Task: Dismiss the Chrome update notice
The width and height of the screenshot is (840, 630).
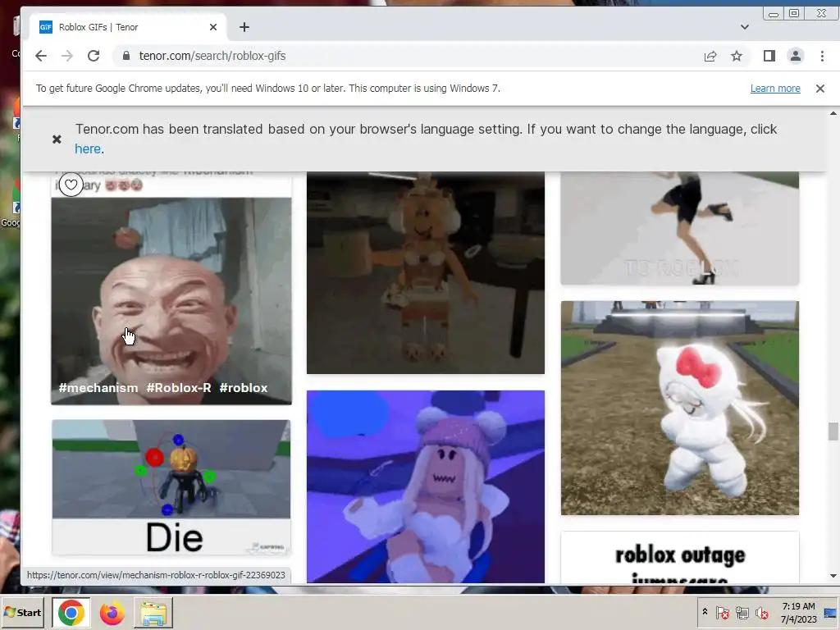Action: 820,89
